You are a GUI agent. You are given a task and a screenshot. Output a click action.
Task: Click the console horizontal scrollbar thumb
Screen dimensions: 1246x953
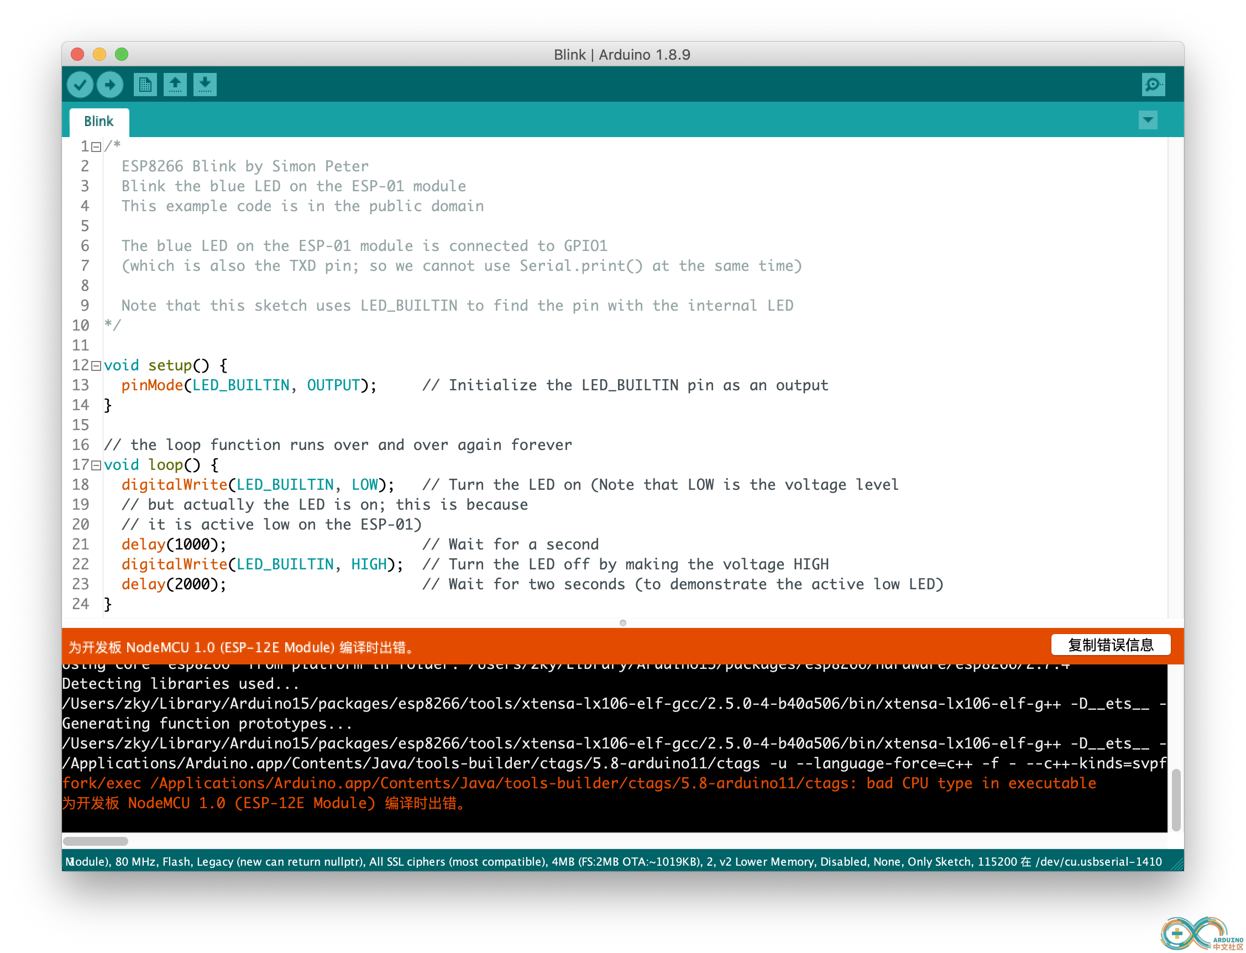[x=95, y=841]
